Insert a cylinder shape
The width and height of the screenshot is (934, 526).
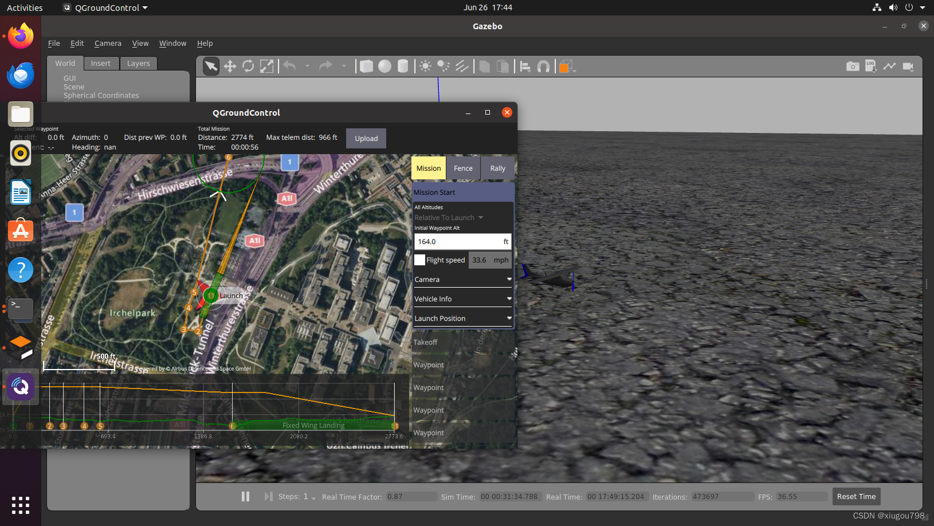point(403,66)
